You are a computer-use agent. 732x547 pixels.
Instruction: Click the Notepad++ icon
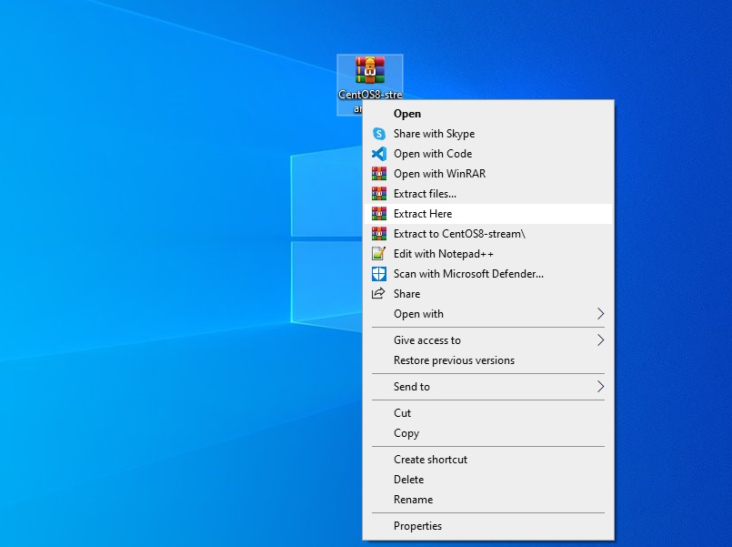(378, 254)
